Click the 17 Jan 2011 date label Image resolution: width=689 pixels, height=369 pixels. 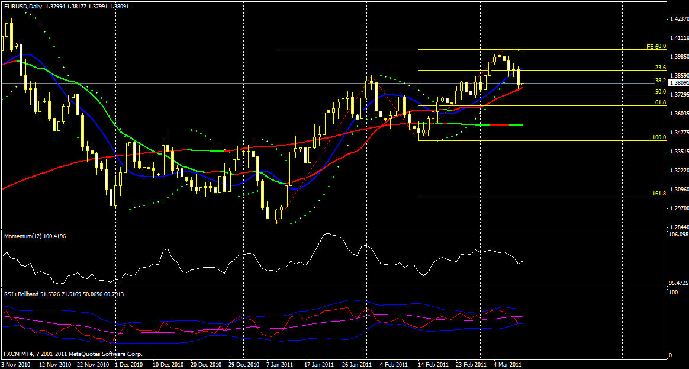[x=320, y=365]
